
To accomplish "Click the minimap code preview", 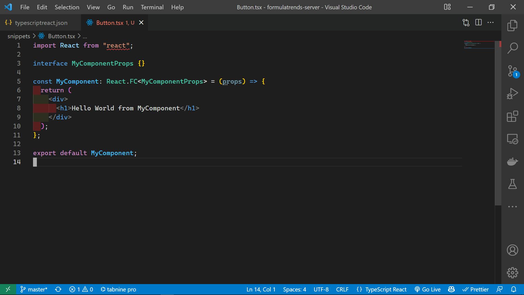I will (x=479, y=45).
